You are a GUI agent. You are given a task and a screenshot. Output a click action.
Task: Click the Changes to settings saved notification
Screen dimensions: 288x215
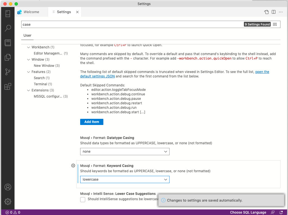tap(221, 200)
